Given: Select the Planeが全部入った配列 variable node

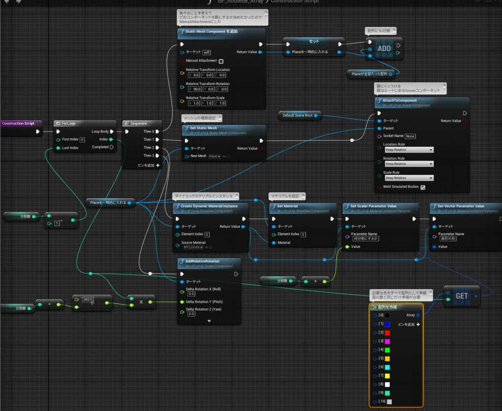Looking at the screenshot, I should [x=372, y=74].
